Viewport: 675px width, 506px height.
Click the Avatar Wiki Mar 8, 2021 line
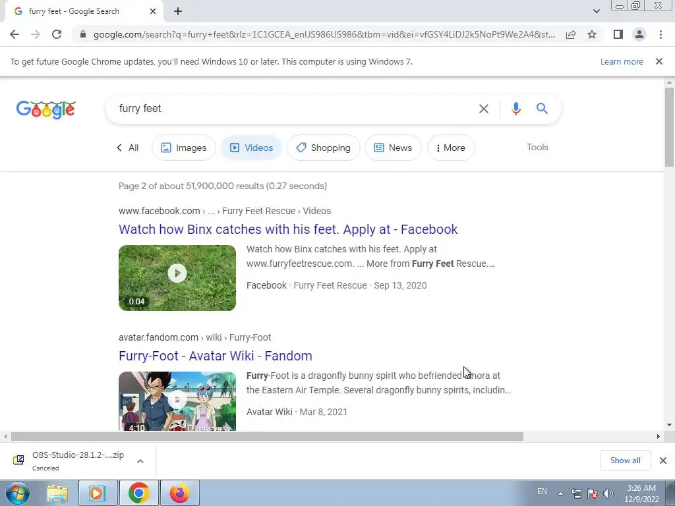297,412
